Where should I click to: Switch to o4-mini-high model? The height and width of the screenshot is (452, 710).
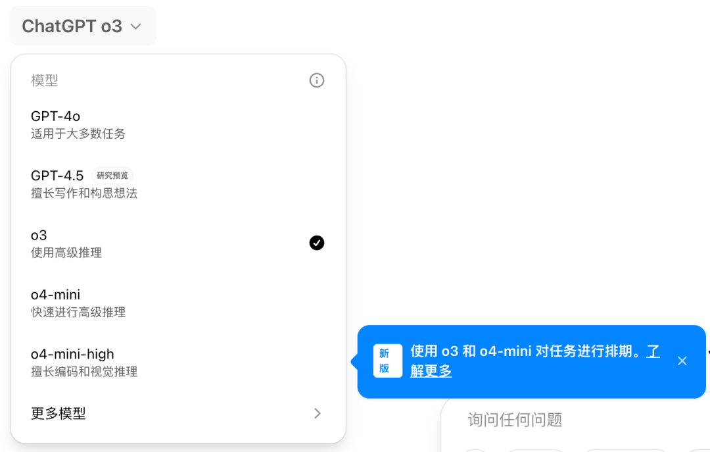pos(178,363)
